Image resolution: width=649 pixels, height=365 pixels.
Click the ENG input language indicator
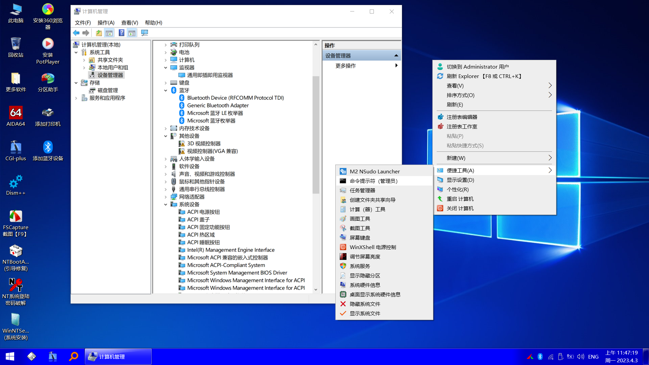[x=593, y=357]
